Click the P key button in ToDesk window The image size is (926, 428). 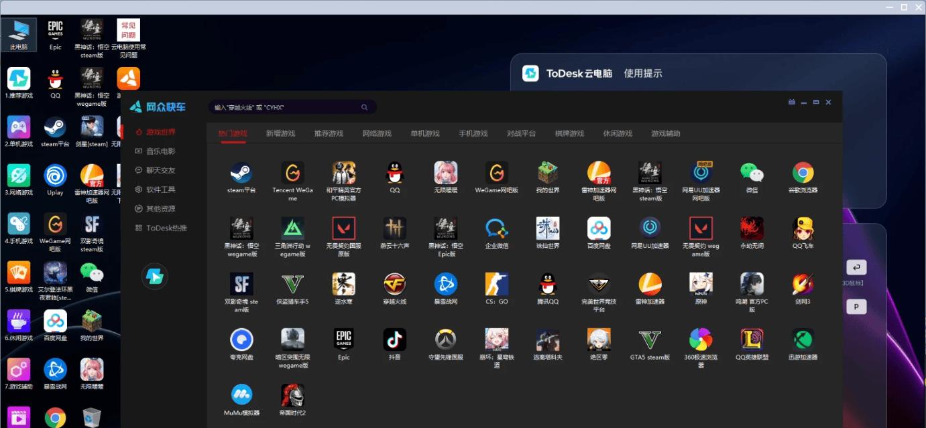tap(856, 307)
